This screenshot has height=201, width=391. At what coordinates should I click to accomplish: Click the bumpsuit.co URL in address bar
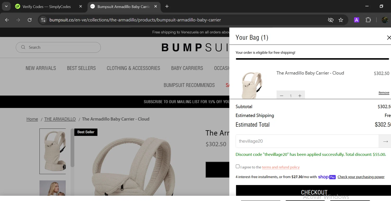click(135, 20)
